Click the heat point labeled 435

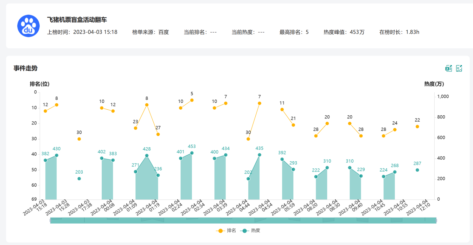click(x=260, y=155)
